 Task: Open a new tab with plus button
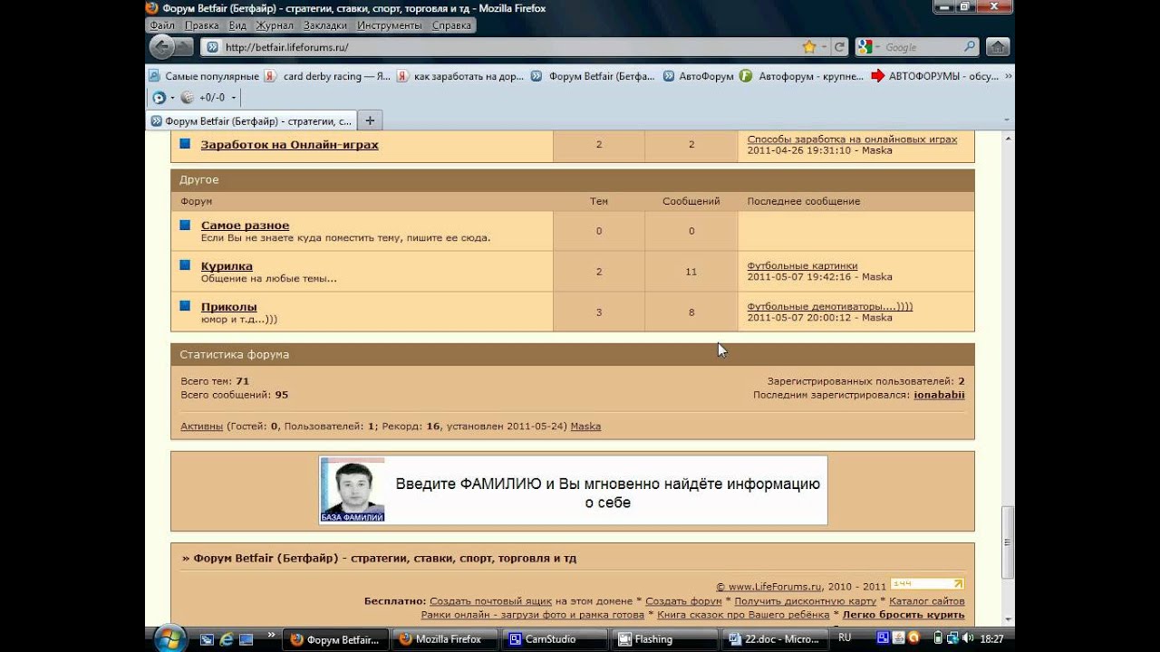click(369, 120)
